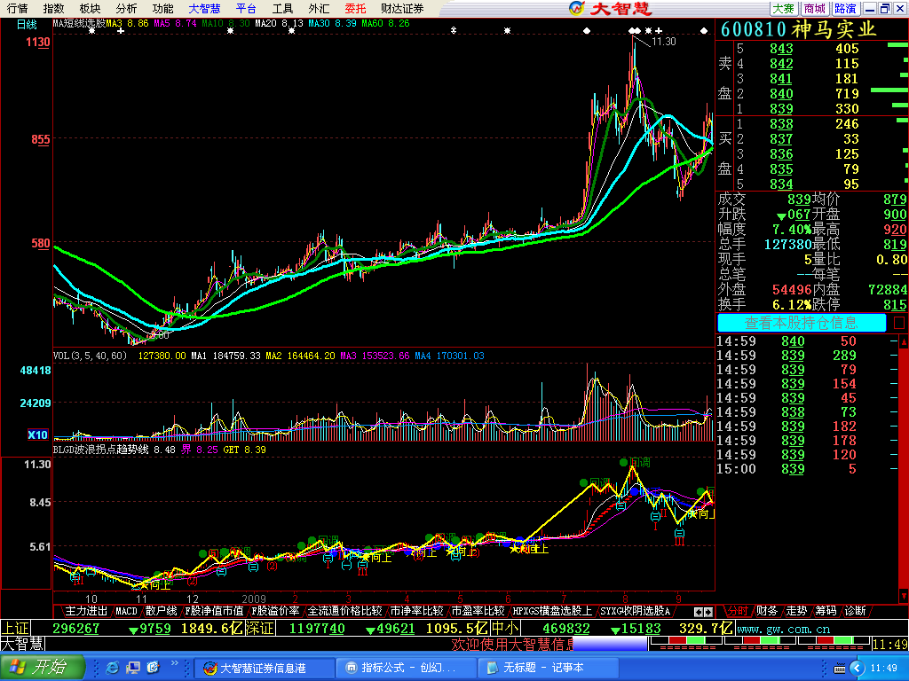909x681 pixels.
Task: Click tick list scrollbar down arrow
Action: pyautogui.click(x=903, y=595)
